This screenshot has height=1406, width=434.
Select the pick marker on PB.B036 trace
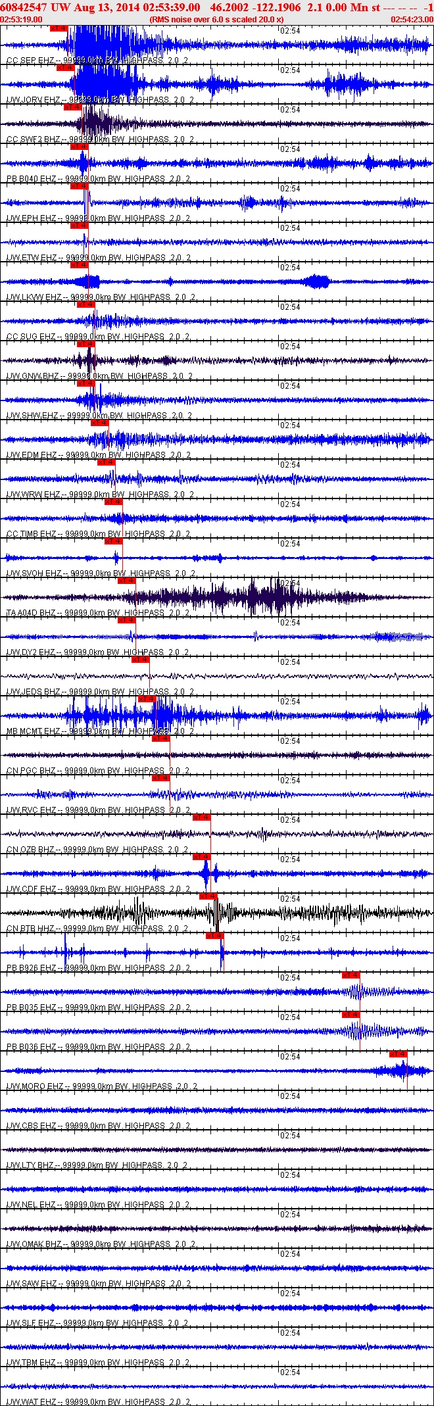point(350,1015)
